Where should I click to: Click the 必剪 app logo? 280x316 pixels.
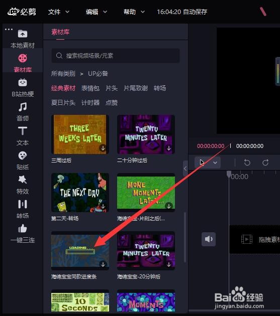pyautogui.click(x=22, y=12)
